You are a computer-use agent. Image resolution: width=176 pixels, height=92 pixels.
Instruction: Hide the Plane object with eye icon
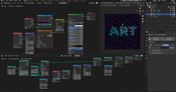click(x=172, y=14)
